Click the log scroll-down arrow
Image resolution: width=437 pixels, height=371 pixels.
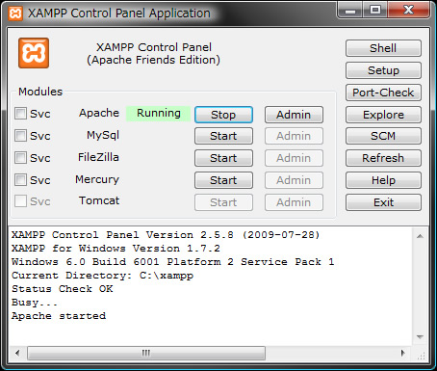tap(420, 336)
